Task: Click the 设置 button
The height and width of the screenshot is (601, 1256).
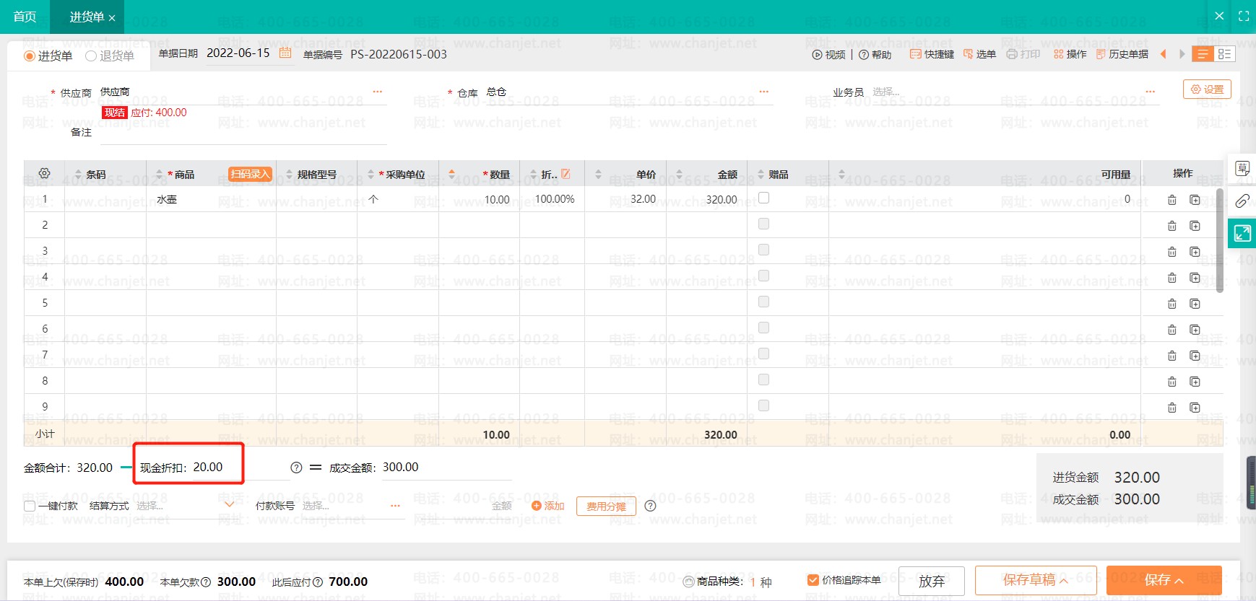Action: 1207,89
